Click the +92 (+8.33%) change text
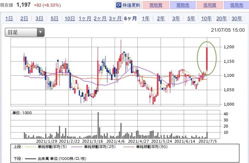The image size is (249, 163). (x=47, y=5)
